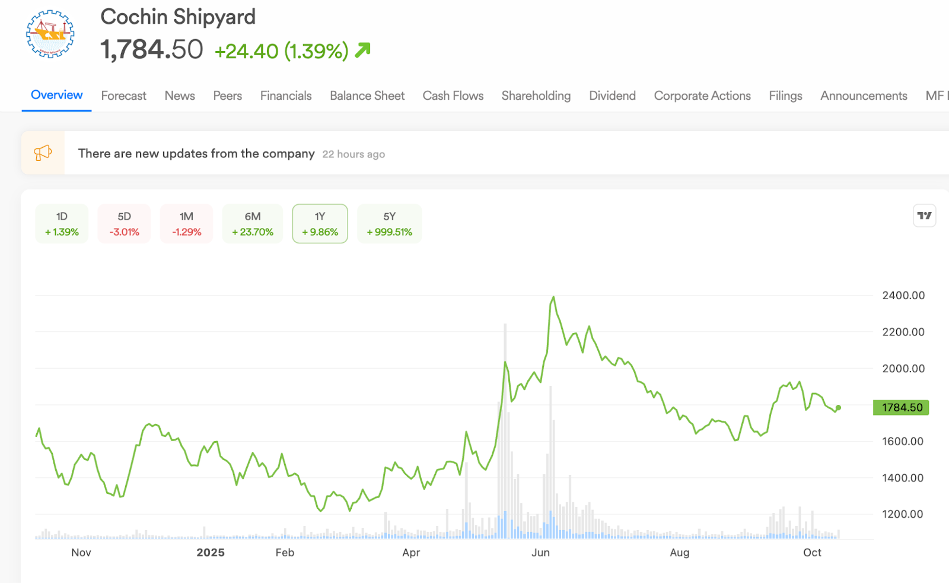Go to the Filings tab
The image size is (949, 583).
(785, 96)
